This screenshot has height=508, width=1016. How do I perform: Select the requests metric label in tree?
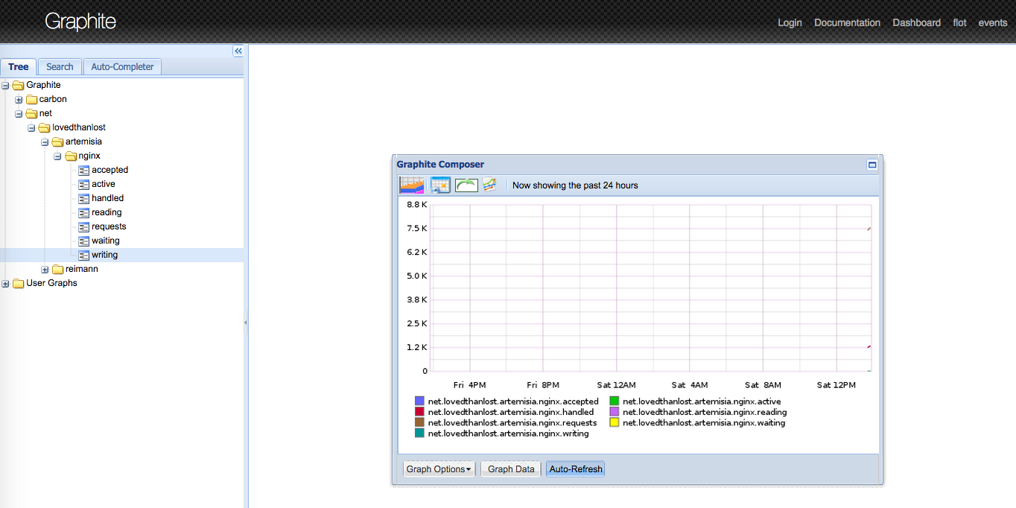pyautogui.click(x=109, y=226)
